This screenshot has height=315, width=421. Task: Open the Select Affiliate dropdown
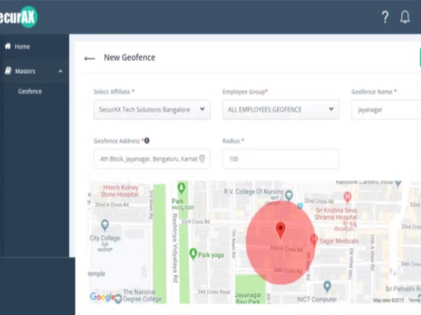[x=152, y=110]
